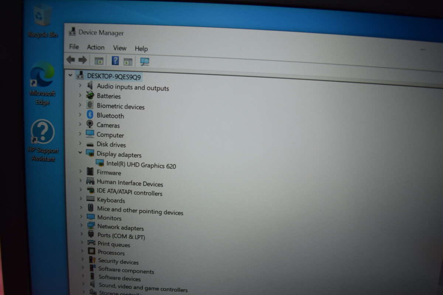Launch the Microsoft Edge desktop shortcut
This screenshot has height=295, width=443.
pos(42,83)
